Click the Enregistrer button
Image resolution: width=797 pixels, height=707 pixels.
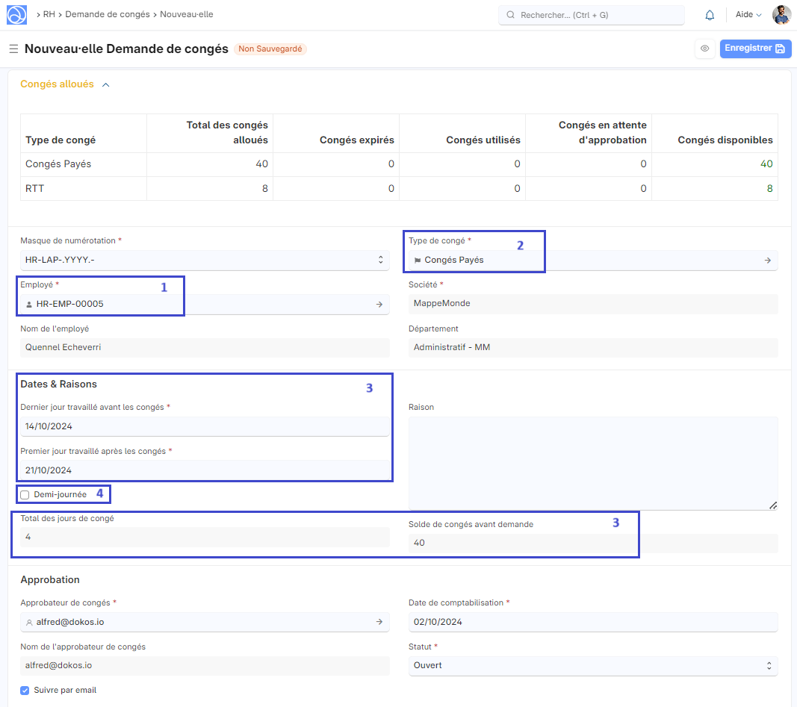tap(755, 49)
